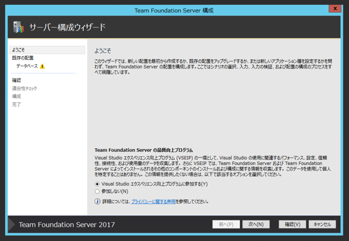Click the warning icon beside データベース
The width and height of the screenshot is (349, 241).
(42, 66)
